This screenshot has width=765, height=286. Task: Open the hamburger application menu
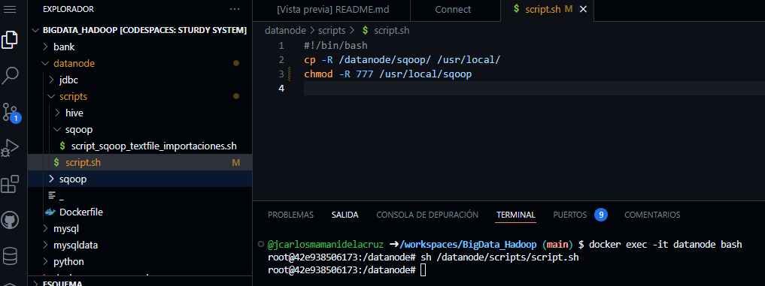[x=10, y=9]
